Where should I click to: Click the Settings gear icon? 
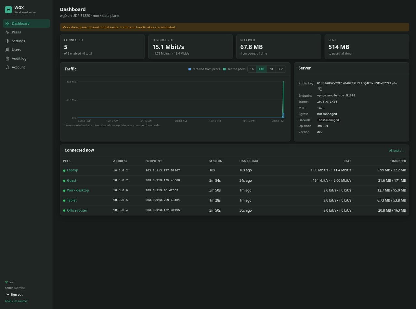tap(7, 41)
